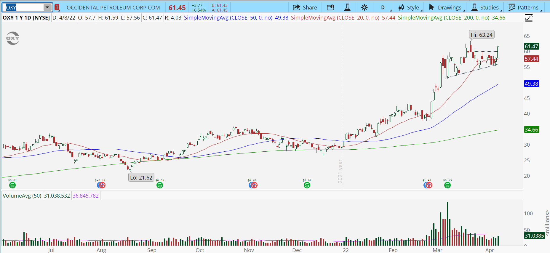Open the Drawings menu
The width and height of the screenshot is (550, 253).
[445, 8]
